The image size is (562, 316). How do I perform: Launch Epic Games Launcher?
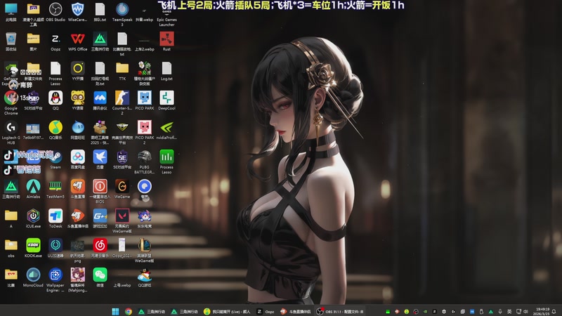click(166, 14)
